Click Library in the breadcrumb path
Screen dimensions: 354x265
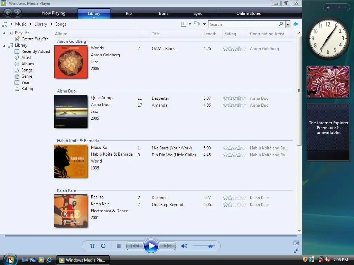[x=41, y=24]
